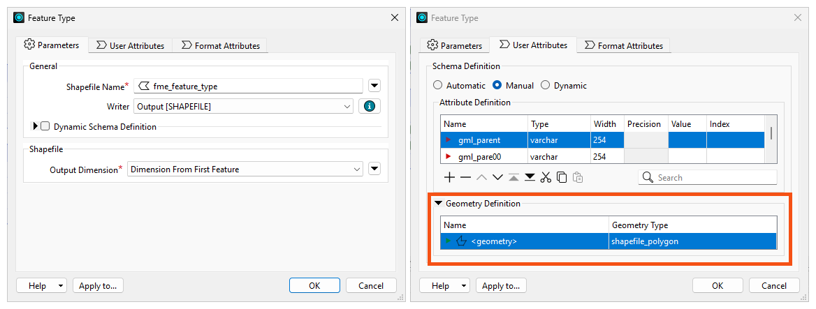Click the Type column header
This screenshot has width=816, height=309.
click(558, 124)
